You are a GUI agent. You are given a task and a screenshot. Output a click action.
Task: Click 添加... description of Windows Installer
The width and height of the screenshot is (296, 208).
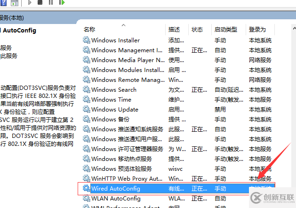coord(176,40)
